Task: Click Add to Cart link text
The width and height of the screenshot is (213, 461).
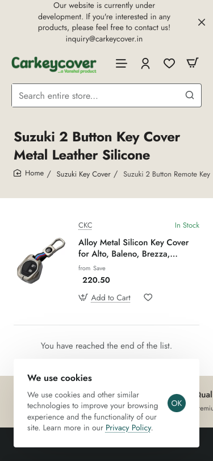Action: (x=111, y=298)
